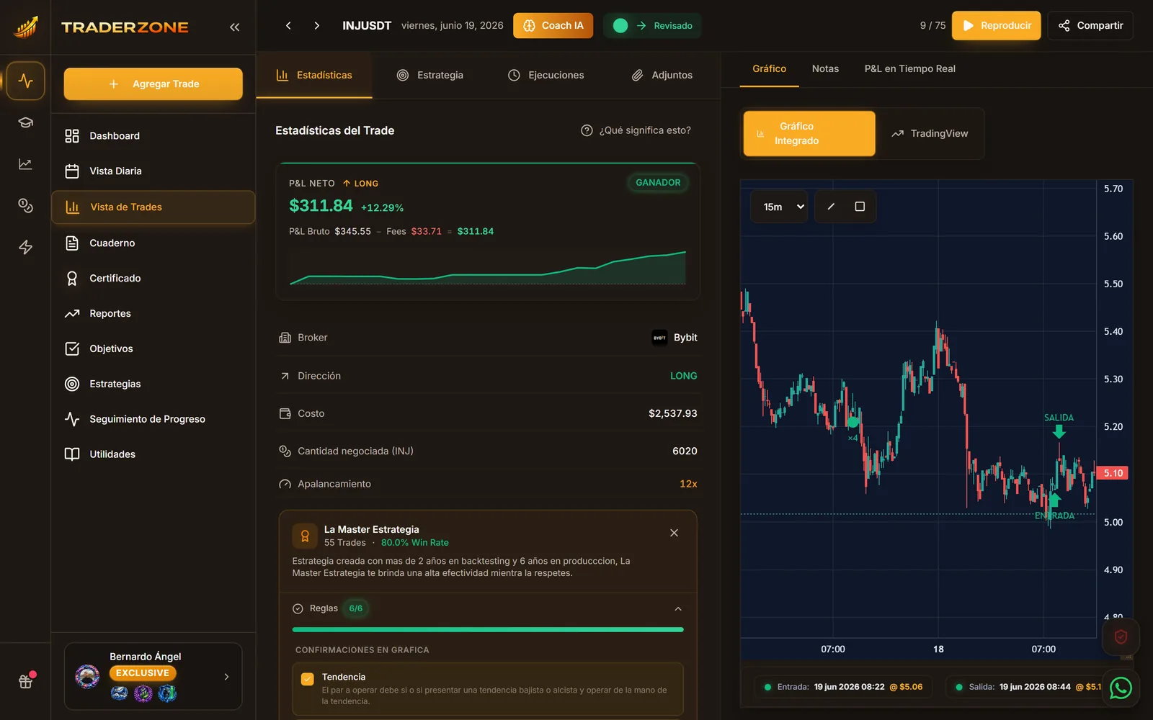Click the GANADOR badge
Screen dimensions: 1153x720
pos(657,183)
